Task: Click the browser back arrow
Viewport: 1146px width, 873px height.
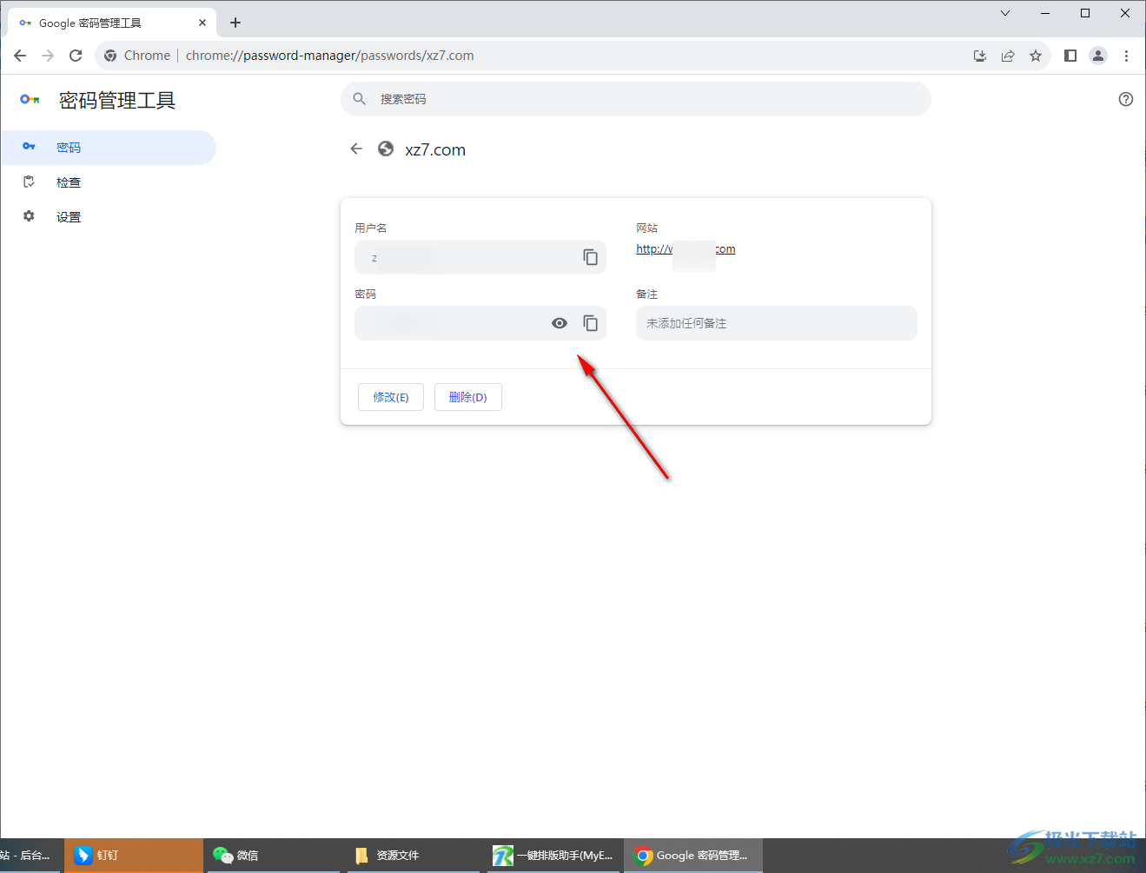Action: pyautogui.click(x=20, y=56)
